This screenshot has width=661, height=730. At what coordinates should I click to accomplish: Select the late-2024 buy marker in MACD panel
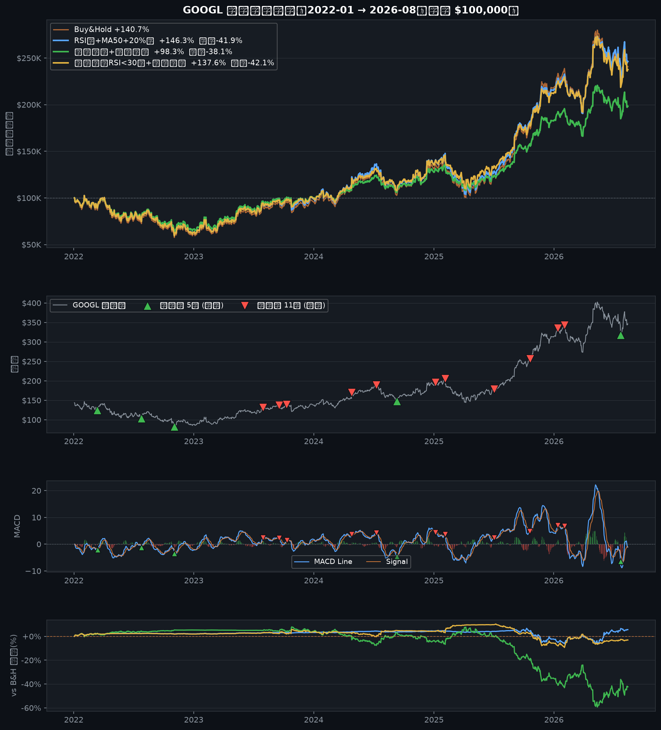[397, 556]
